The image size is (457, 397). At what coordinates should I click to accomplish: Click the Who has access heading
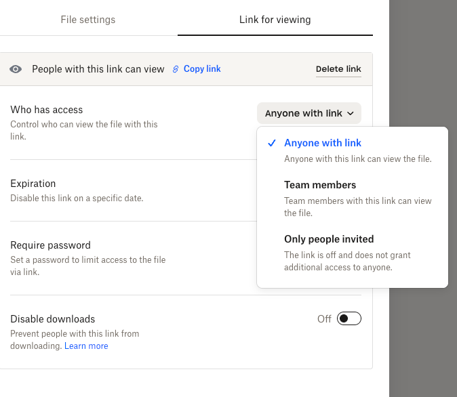pos(47,110)
